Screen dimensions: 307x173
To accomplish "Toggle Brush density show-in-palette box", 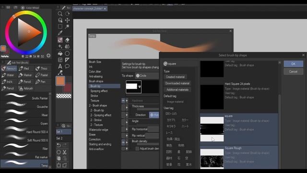I will [x=123, y=142].
